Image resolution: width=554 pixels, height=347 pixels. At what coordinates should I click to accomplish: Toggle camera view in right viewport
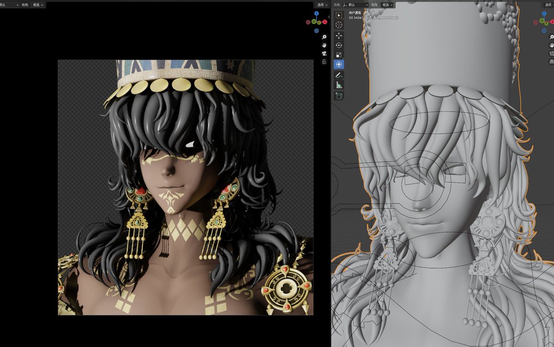[x=552, y=54]
